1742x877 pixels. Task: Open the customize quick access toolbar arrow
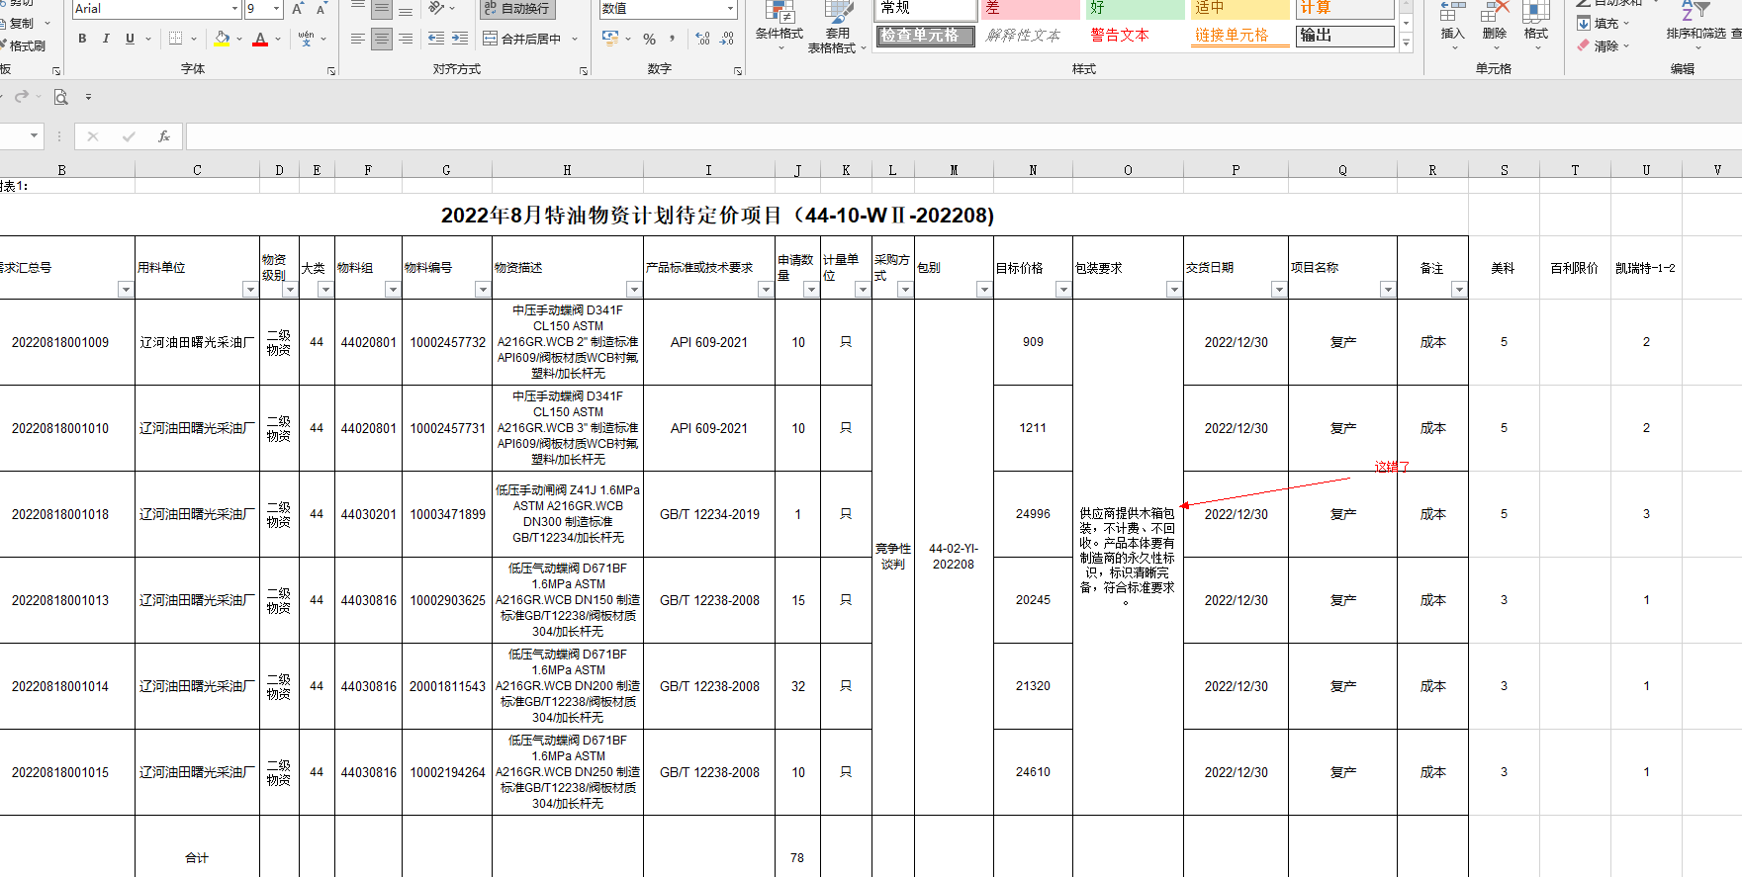click(x=88, y=97)
